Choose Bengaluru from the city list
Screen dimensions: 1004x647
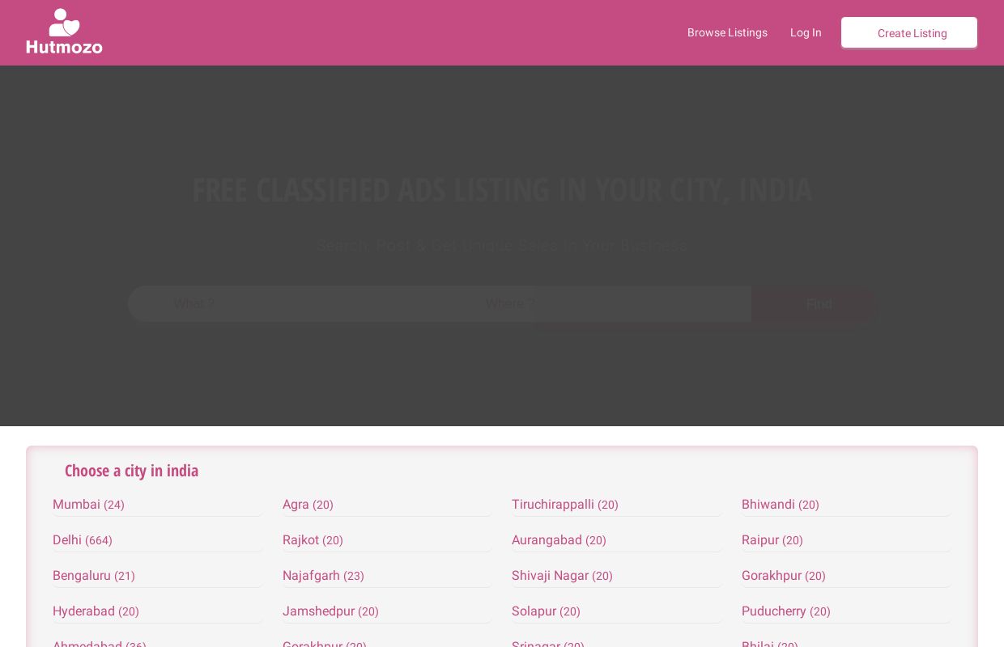(82, 575)
